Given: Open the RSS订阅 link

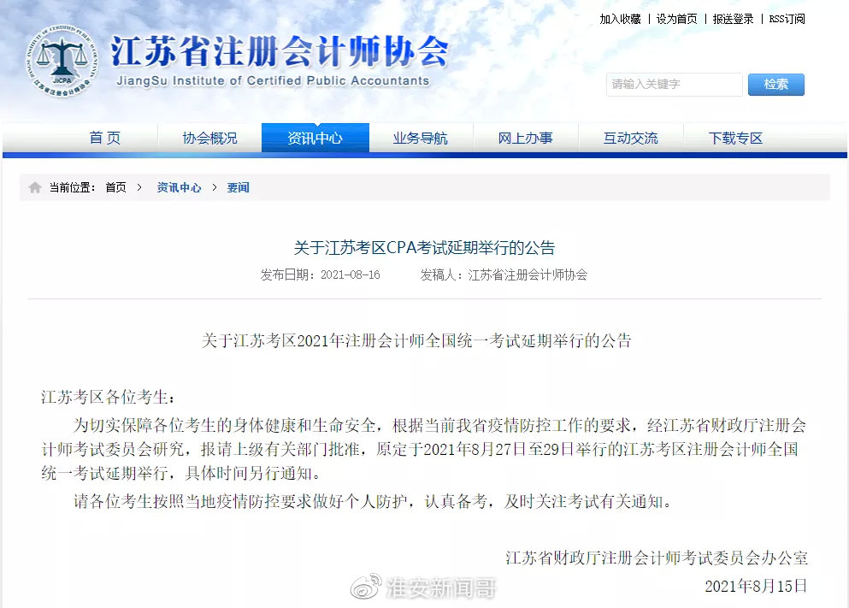Looking at the screenshot, I should tap(787, 19).
